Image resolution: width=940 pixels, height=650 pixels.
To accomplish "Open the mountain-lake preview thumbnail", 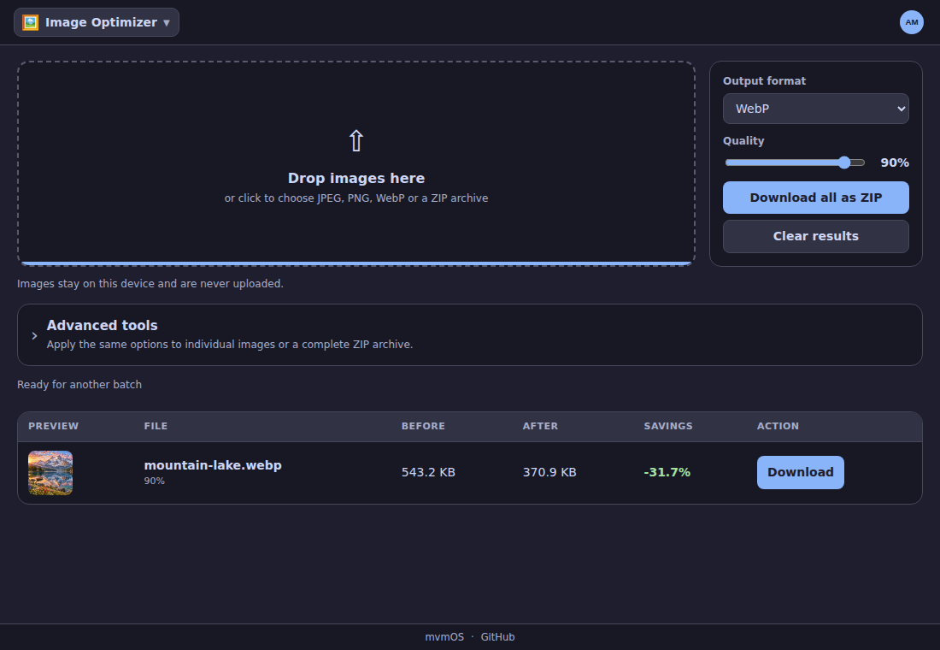I will click(x=50, y=473).
